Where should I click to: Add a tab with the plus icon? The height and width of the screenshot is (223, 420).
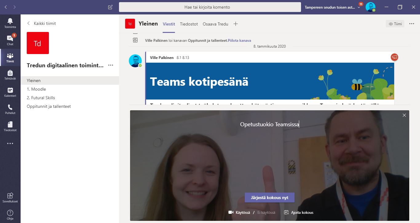pos(236,24)
